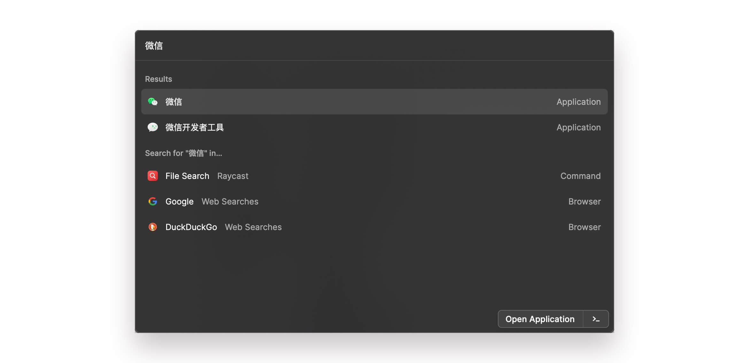The image size is (749, 363).
Task: Click Application label on 微信开发者工具 row
Action: (x=578, y=127)
